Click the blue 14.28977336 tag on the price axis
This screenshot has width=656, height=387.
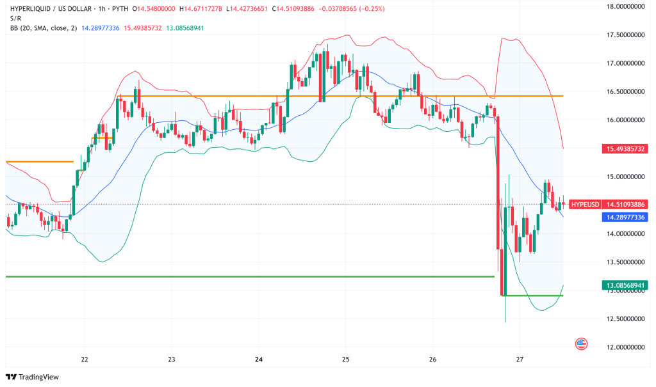point(625,217)
